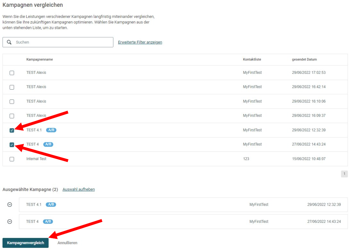
Task: Click the Kampagnenname column header
Action: tap(40, 59)
